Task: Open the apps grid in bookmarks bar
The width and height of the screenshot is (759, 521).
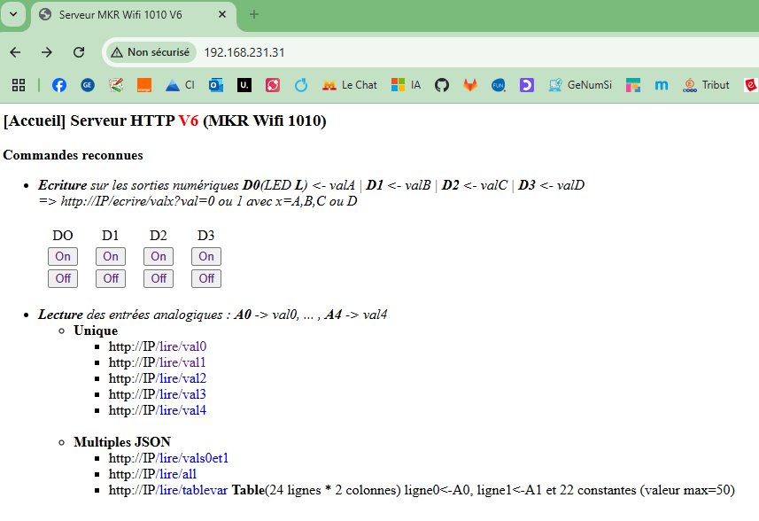Action: coord(18,85)
